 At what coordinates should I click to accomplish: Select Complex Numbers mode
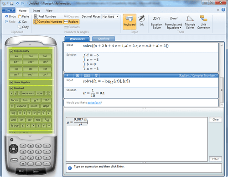click(x=48, y=22)
